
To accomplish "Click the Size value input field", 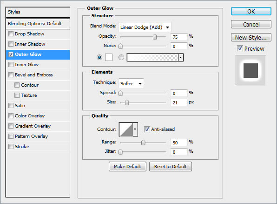I will pos(178,102).
